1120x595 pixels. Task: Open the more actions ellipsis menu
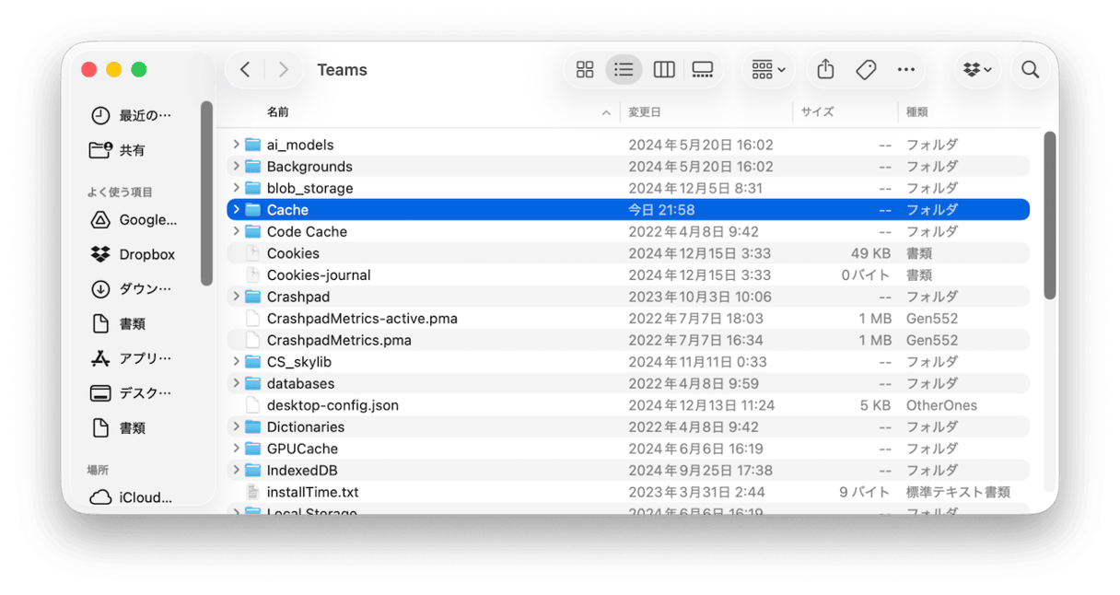click(906, 70)
